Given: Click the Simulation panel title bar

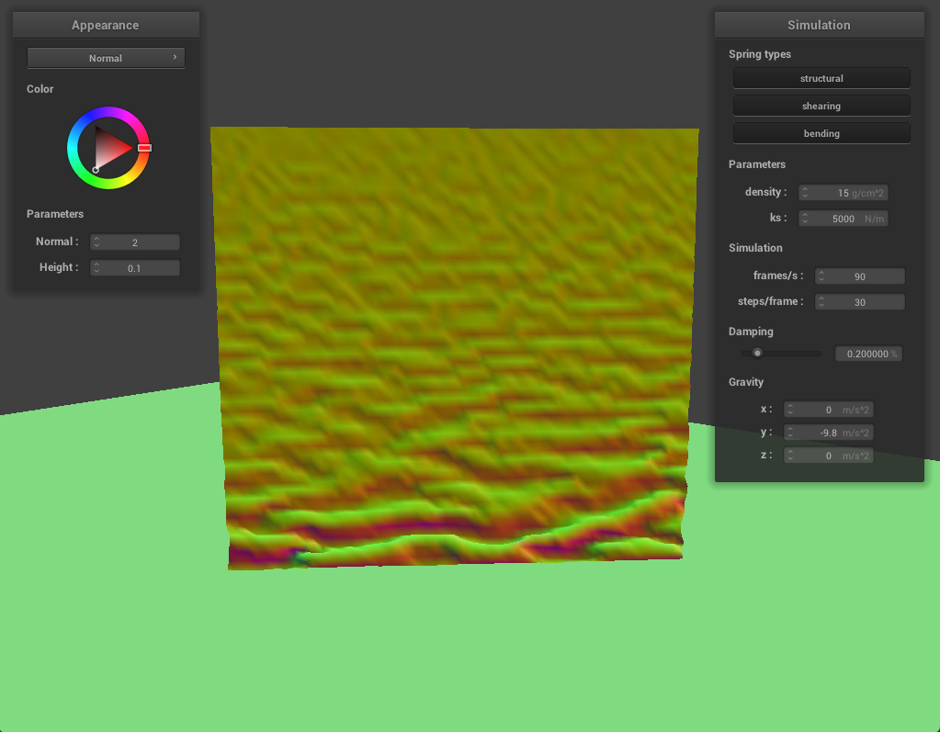Looking at the screenshot, I should (x=819, y=25).
